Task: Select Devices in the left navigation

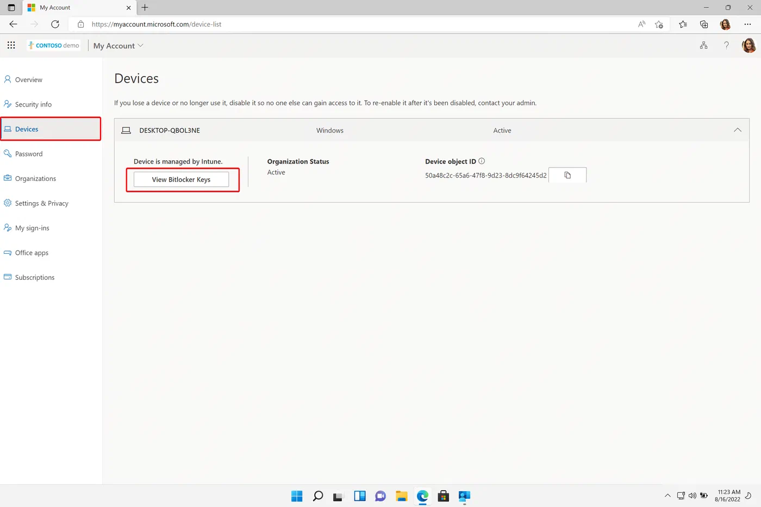Action: point(51,129)
